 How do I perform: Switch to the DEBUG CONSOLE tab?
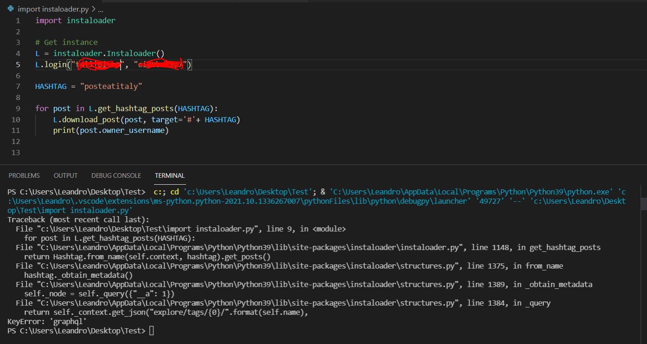tap(116, 175)
